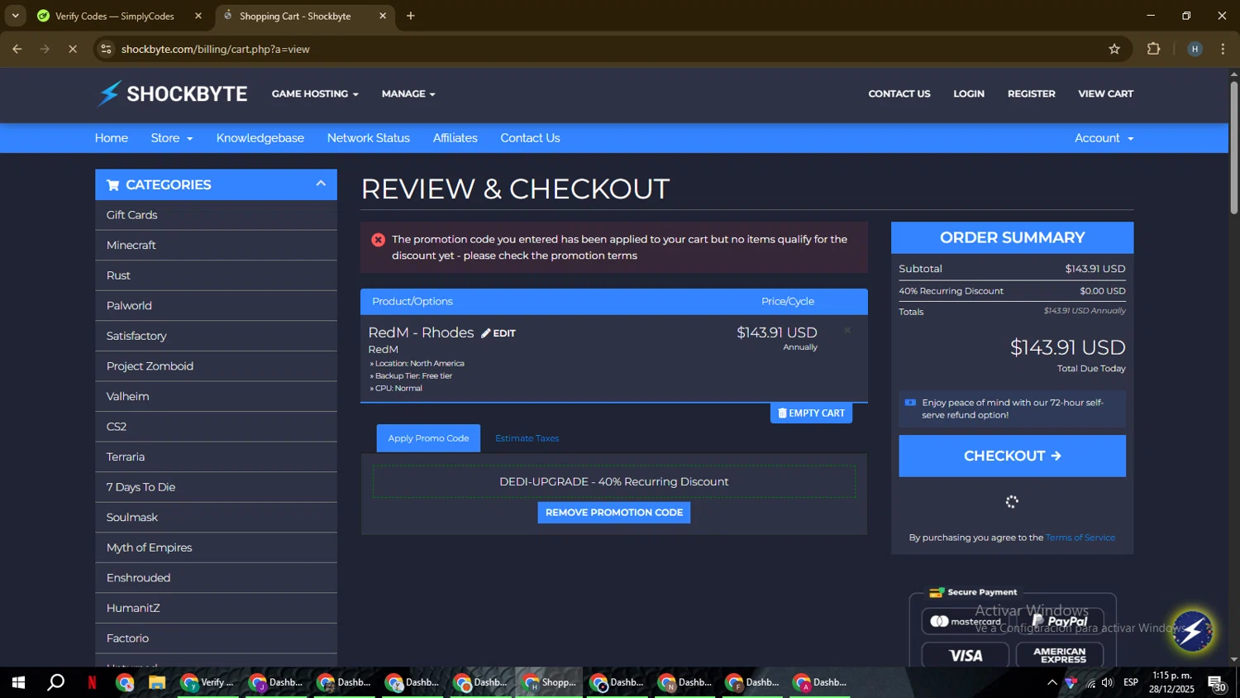Go back to previous page

click(x=17, y=49)
